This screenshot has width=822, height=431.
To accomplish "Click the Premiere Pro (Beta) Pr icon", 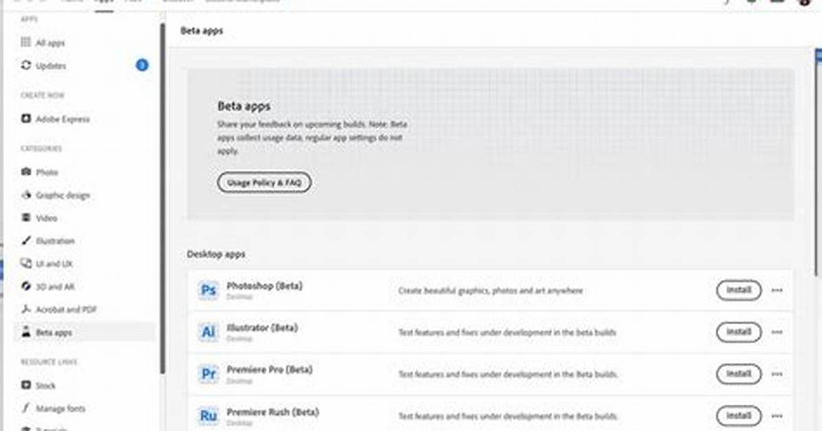I will [x=208, y=373].
